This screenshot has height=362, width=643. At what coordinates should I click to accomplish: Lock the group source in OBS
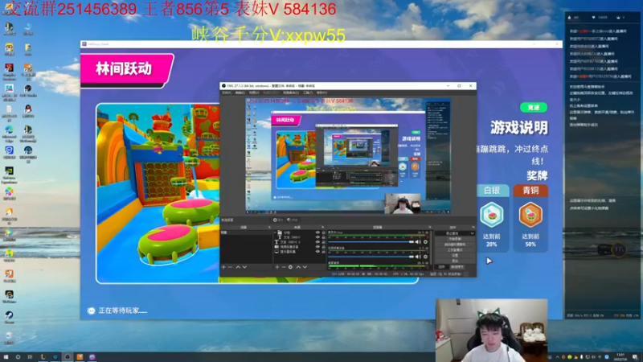pyautogui.click(x=323, y=232)
